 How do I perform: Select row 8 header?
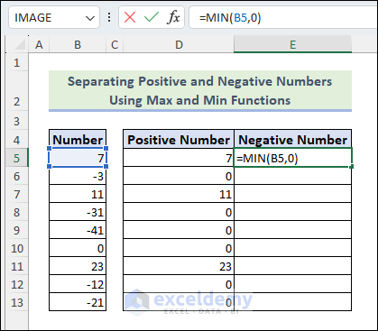point(16,212)
